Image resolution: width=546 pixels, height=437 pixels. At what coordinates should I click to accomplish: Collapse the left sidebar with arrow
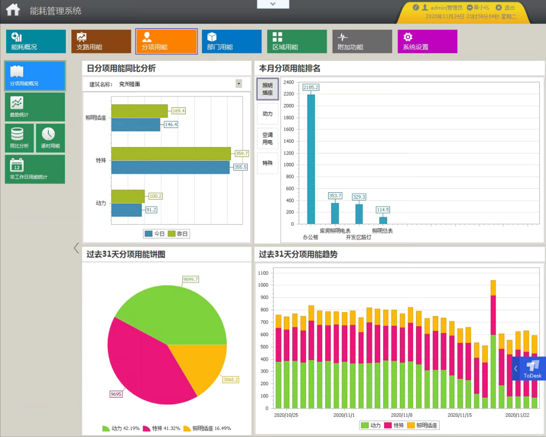pyautogui.click(x=76, y=248)
